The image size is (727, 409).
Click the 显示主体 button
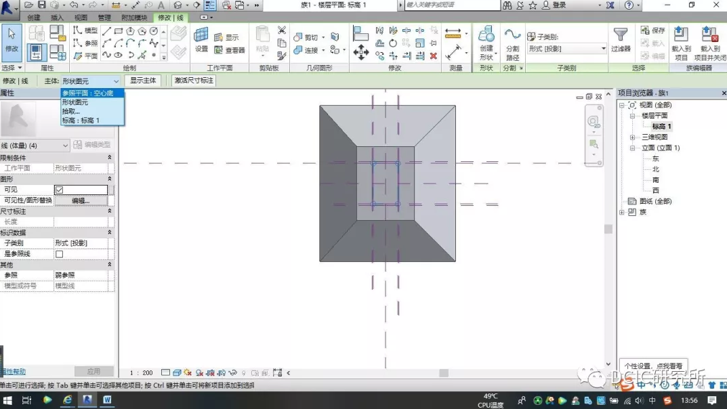pos(143,80)
